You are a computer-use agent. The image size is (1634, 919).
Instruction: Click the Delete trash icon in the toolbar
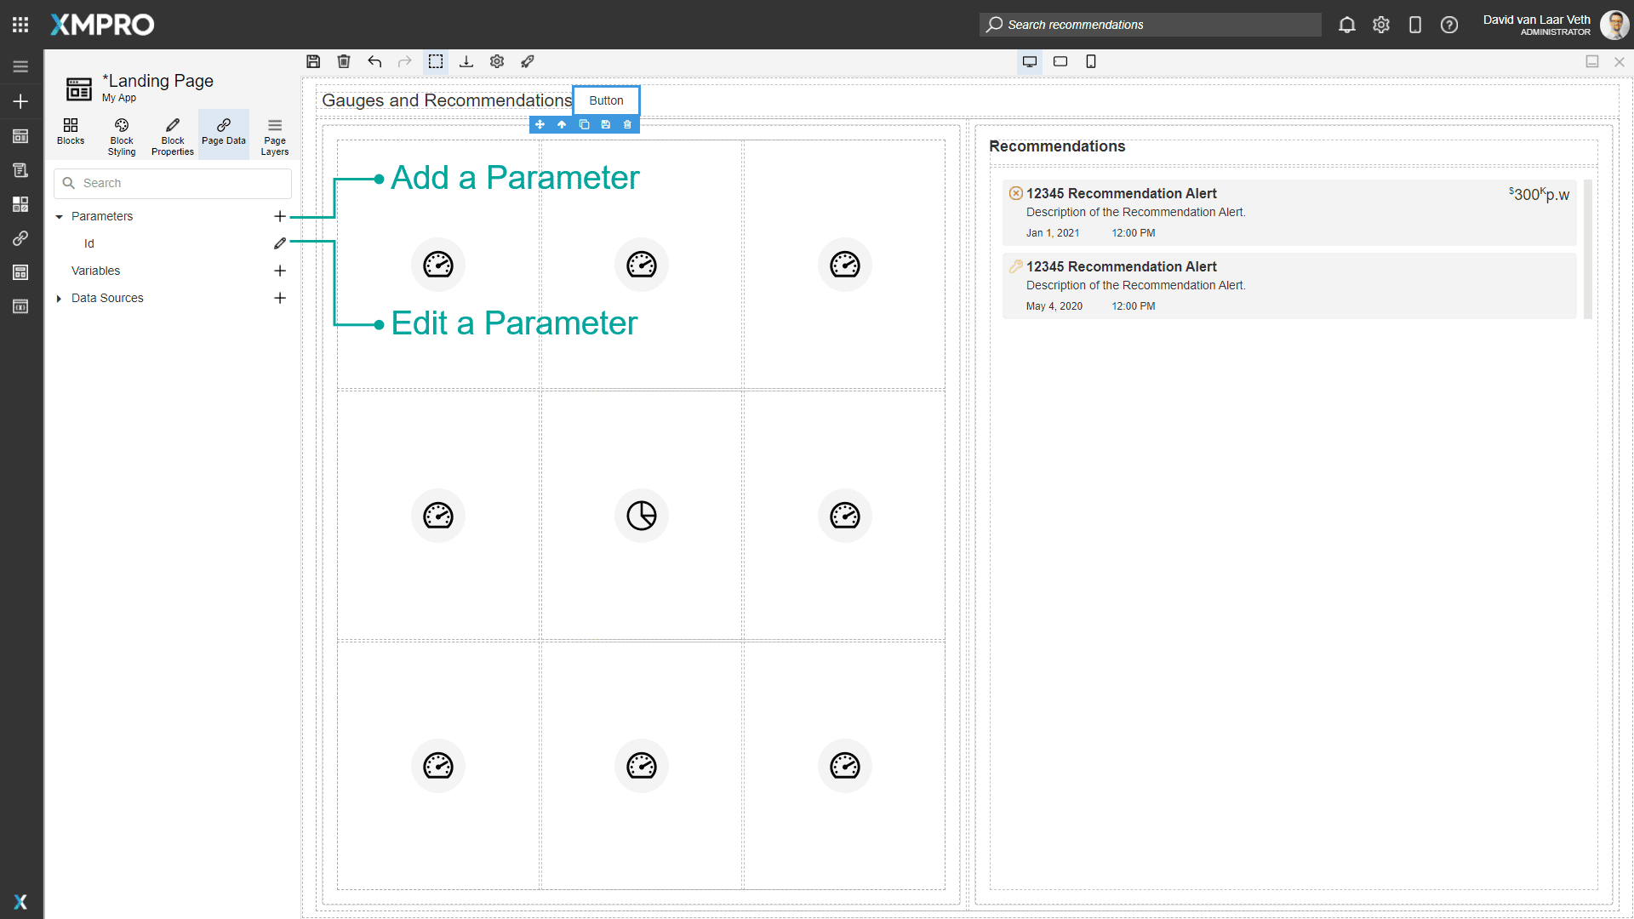coord(344,61)
